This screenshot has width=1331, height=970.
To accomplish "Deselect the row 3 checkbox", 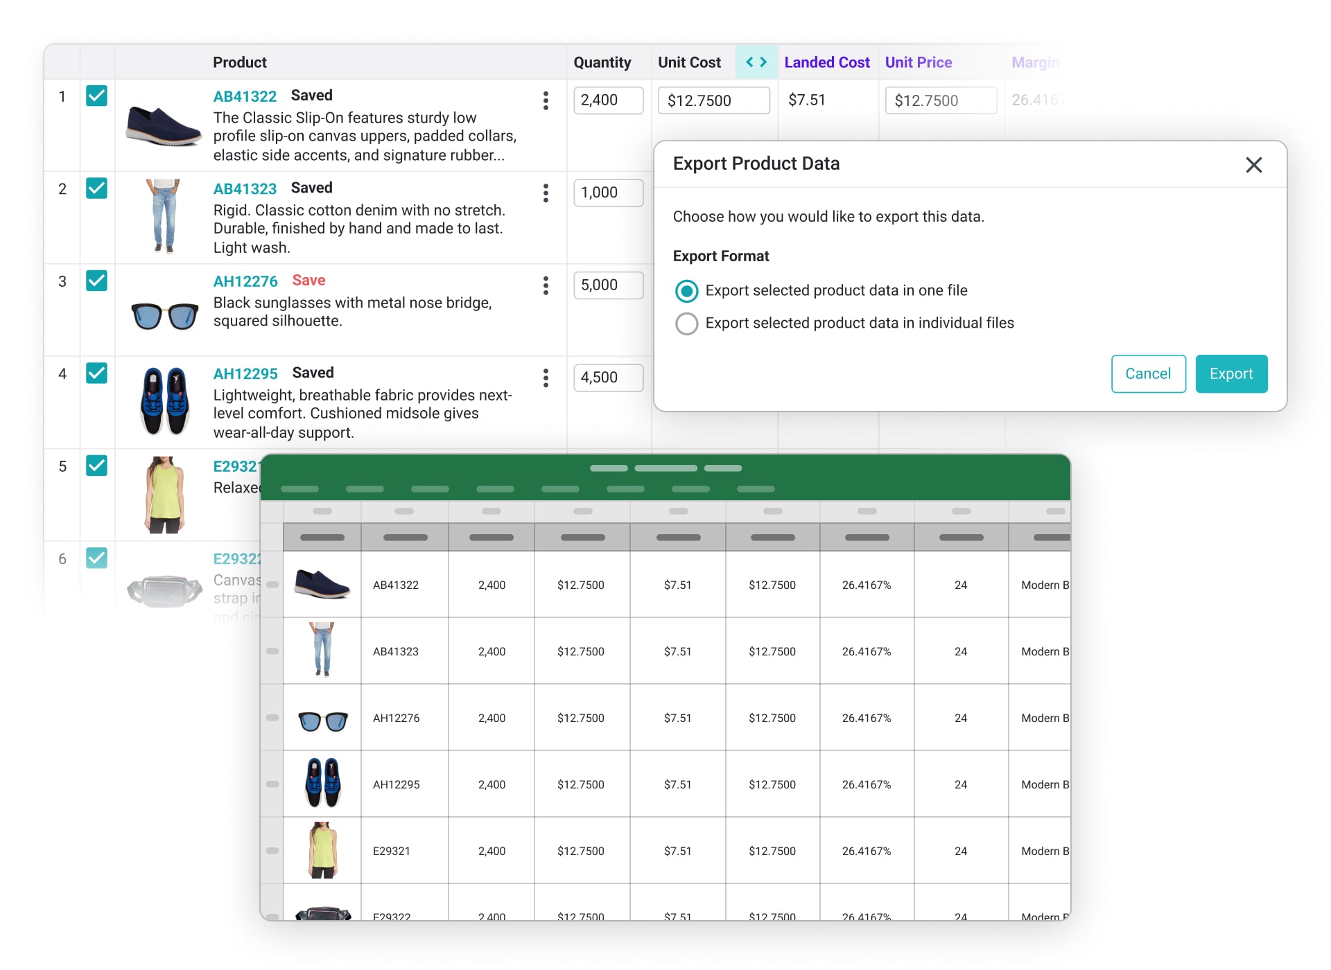I will point(96,281).
